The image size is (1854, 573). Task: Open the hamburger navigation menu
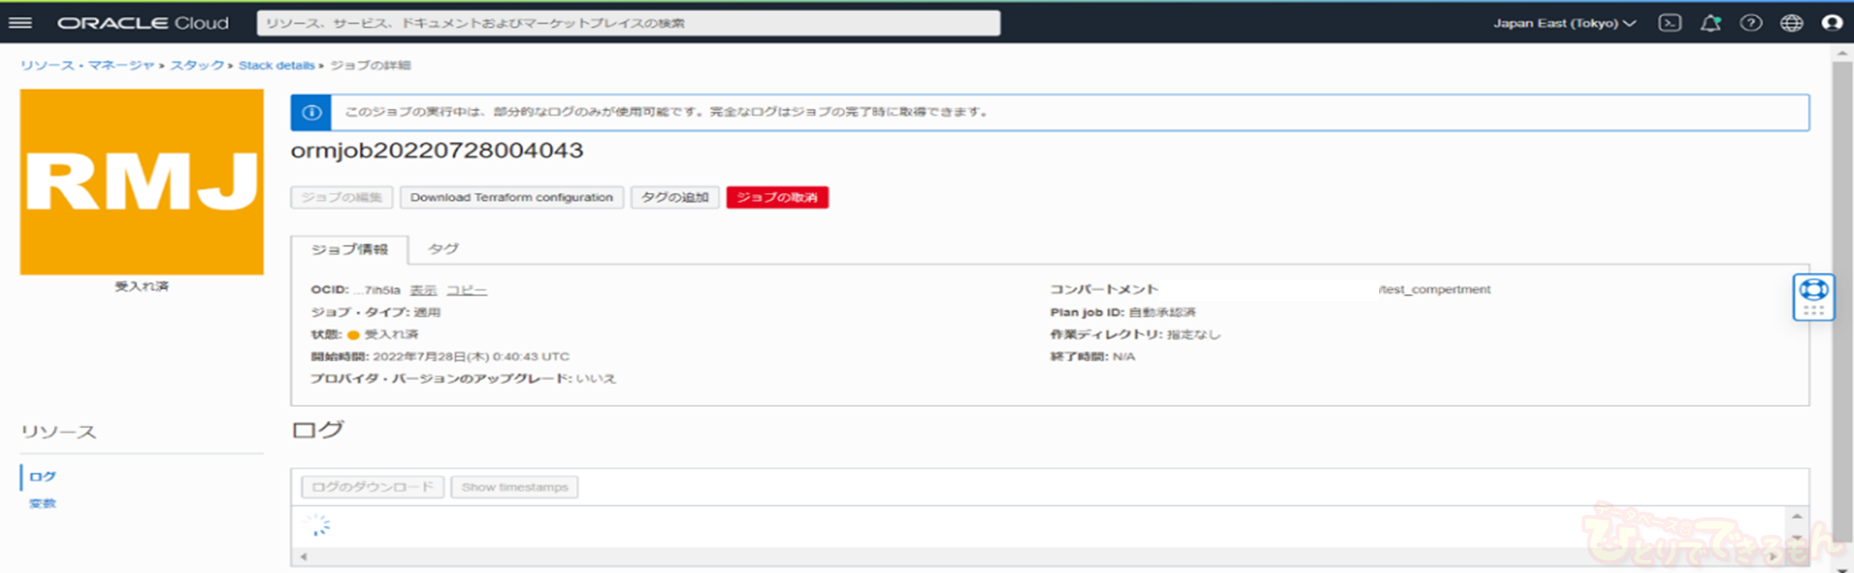(20, 23)
